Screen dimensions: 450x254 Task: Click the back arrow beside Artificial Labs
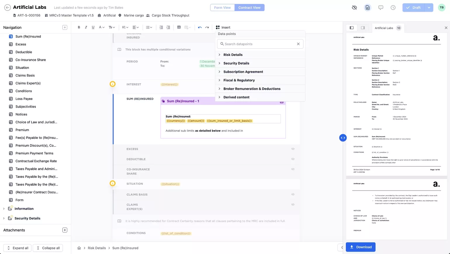[x=8, y=8]
